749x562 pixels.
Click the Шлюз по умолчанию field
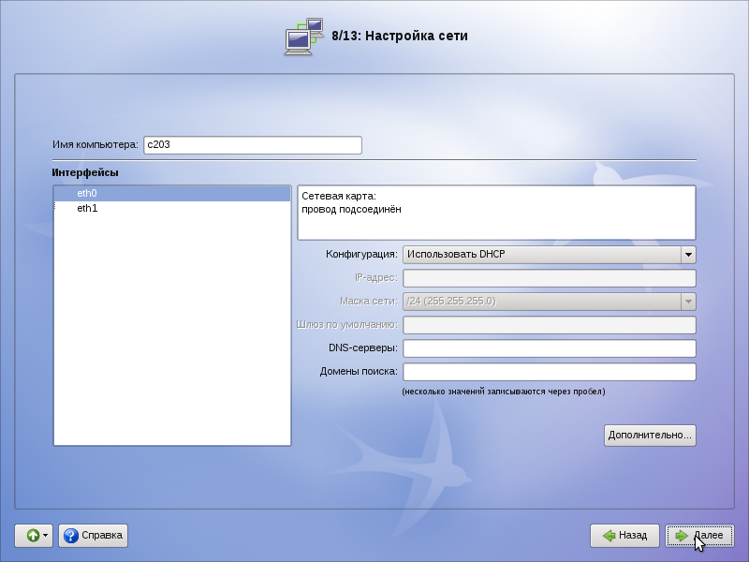[549, 325]
